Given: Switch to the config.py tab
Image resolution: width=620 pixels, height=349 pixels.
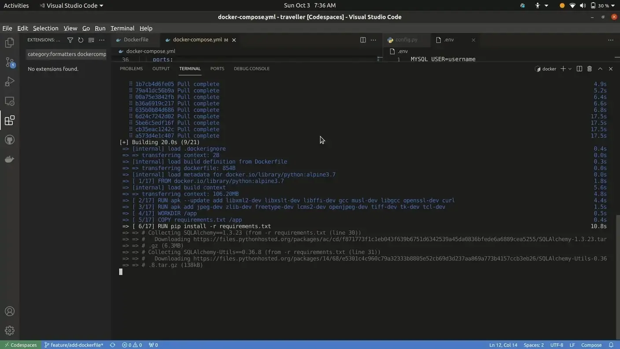Looking at the screenshot, I should click(x=406, y=40).
